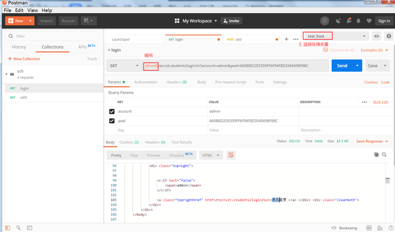The image size is (395, 232).
Task: Switch to the APIs tab
Action: click(x=87, y=47)
